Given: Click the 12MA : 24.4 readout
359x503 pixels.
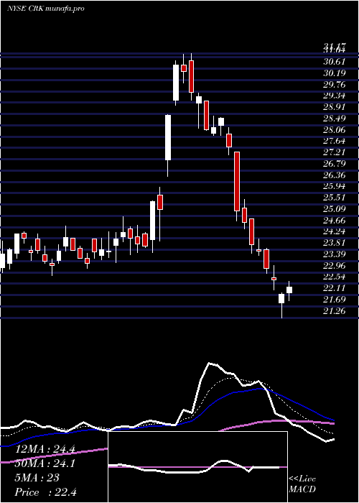Looking at the screenshot, I should (45, 449).
